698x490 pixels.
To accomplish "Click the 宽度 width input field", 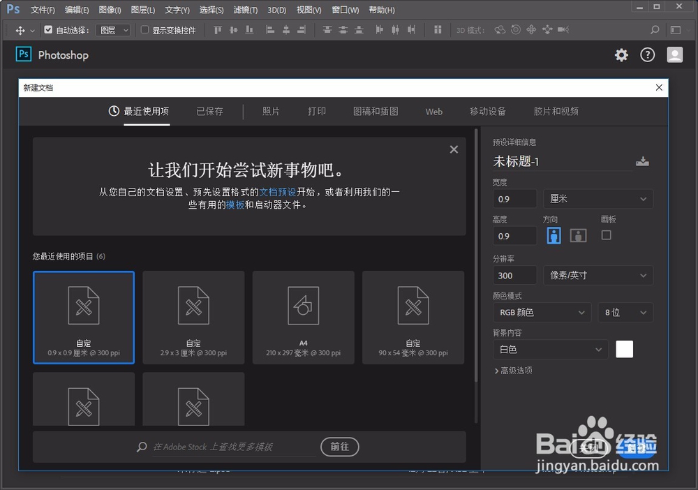I will (x=514, y=199).
